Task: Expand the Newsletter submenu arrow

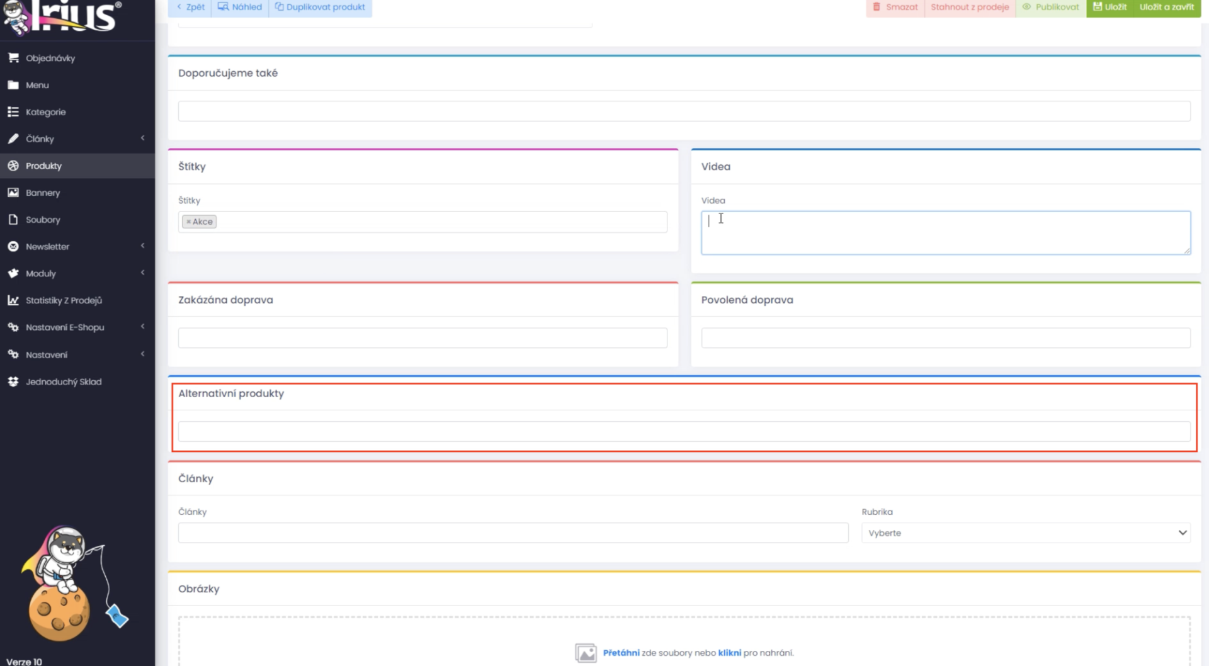Action: [x=143, y=246]
